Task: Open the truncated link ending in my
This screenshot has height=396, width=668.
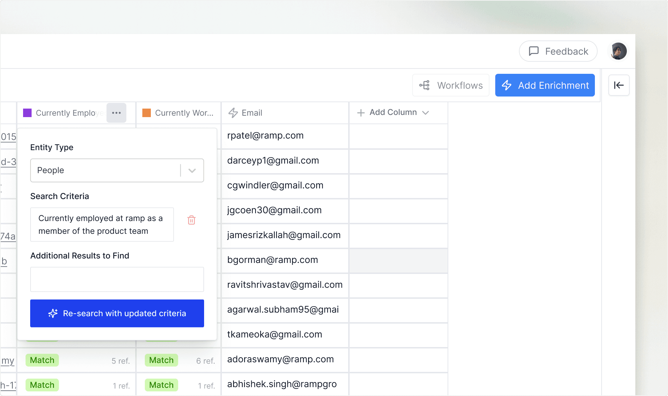Action: tap(8, 361)
